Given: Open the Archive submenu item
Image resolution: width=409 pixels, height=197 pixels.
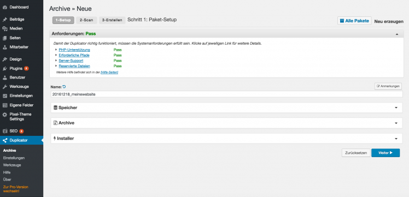Looking at the screenshot, I should click(x=9, y=151).
